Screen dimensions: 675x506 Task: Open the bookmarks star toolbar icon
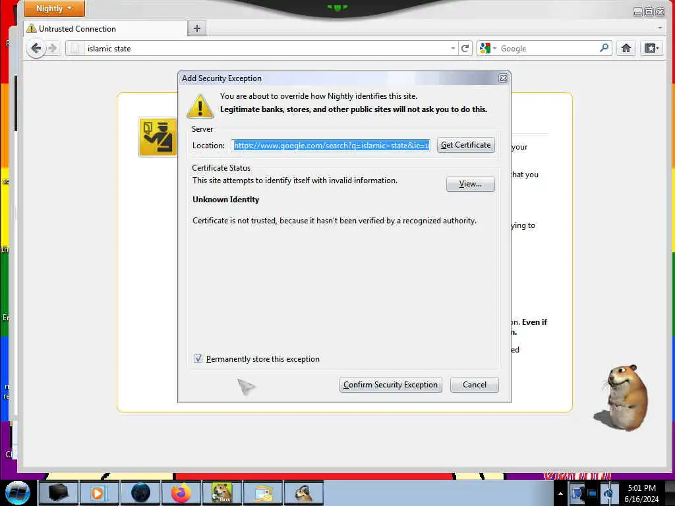point(651,48)
